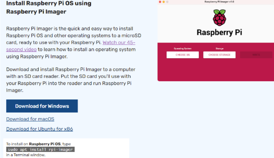Image resolution: width=274 pixels, height=158 pixels.
Task: Click CHOOSE STORAGE in the Imager picture
Action: pyautogui.click(x=219, y=55)
